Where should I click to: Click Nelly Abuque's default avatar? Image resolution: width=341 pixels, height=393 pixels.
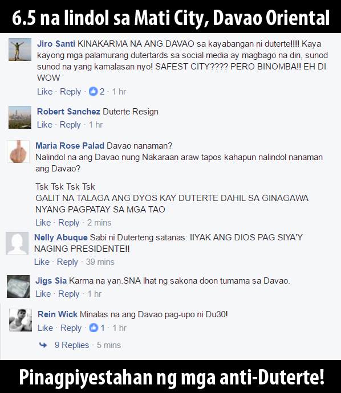tap(17, 243)
